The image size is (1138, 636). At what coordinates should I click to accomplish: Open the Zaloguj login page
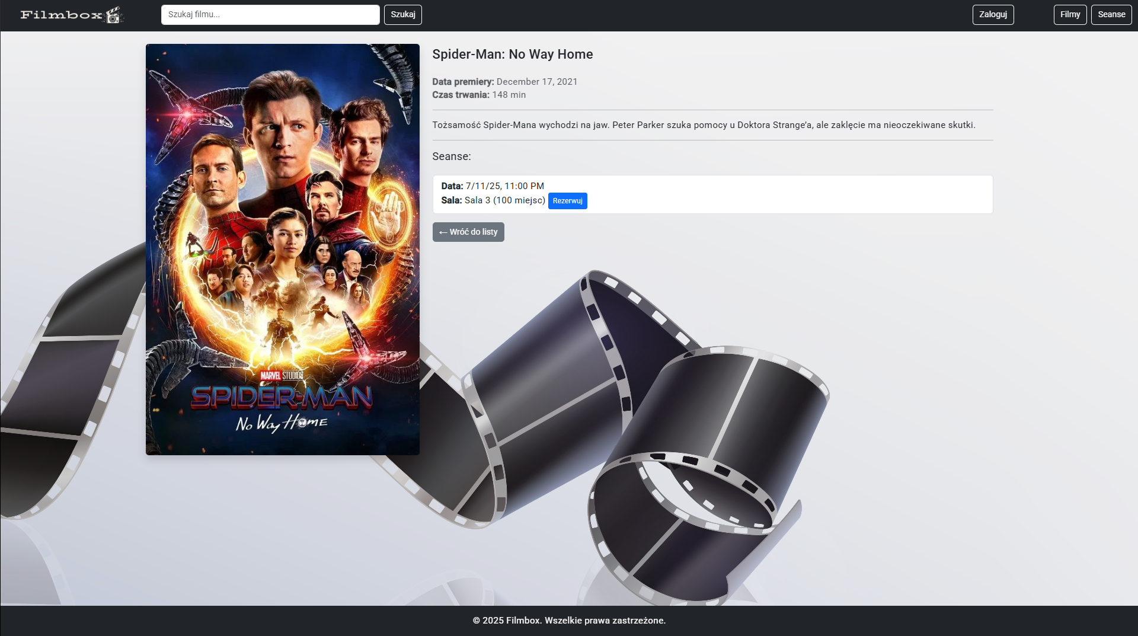993,15
